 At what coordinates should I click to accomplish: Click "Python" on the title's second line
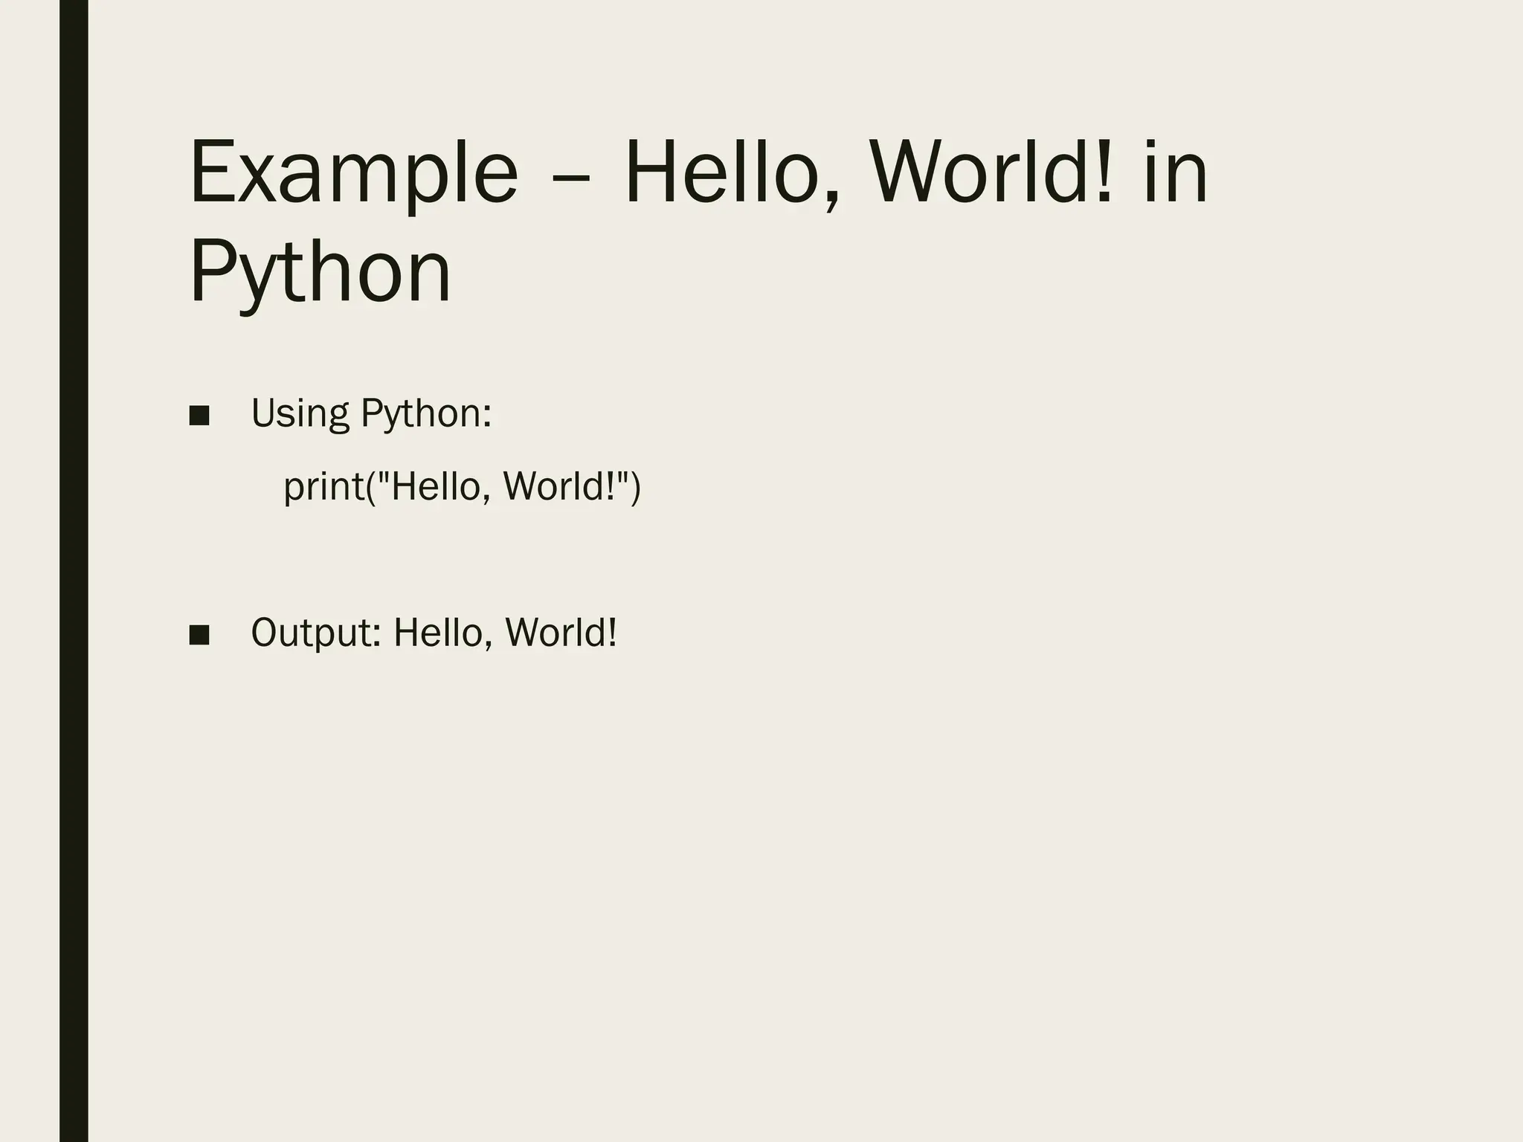pos(321,272)
